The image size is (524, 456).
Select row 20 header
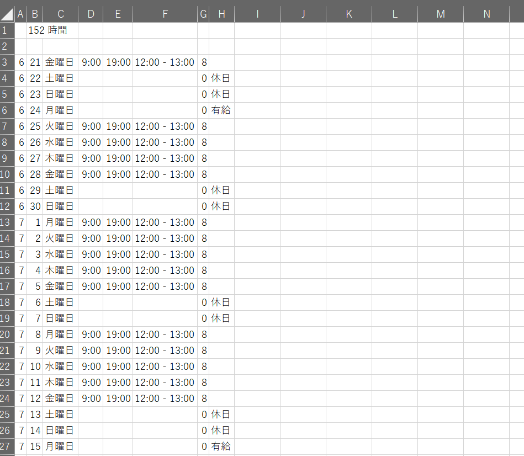coord(7,335)
